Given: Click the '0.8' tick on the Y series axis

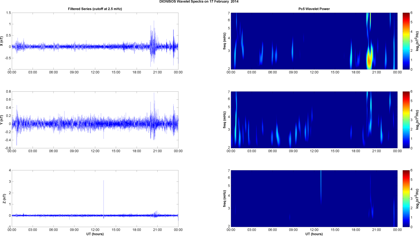Looking at the screenshot, I should (x=8, y=92).
